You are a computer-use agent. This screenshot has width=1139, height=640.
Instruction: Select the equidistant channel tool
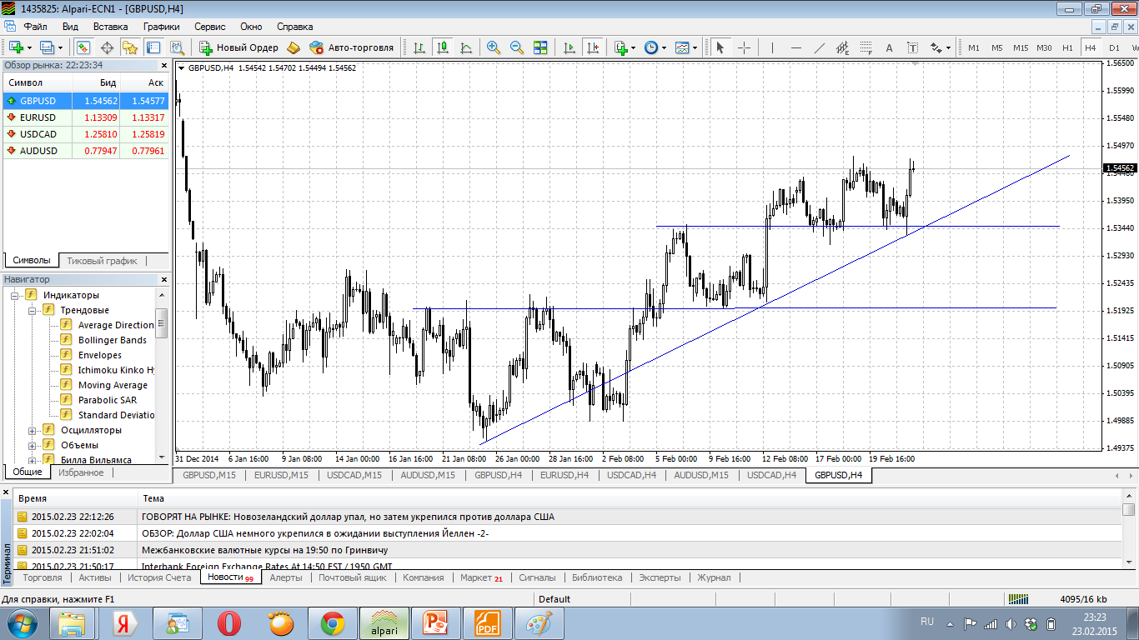click(x=842, y=47)
